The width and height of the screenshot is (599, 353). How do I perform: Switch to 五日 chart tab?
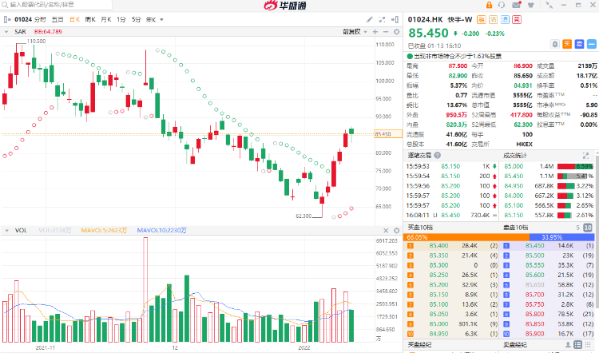58,19
